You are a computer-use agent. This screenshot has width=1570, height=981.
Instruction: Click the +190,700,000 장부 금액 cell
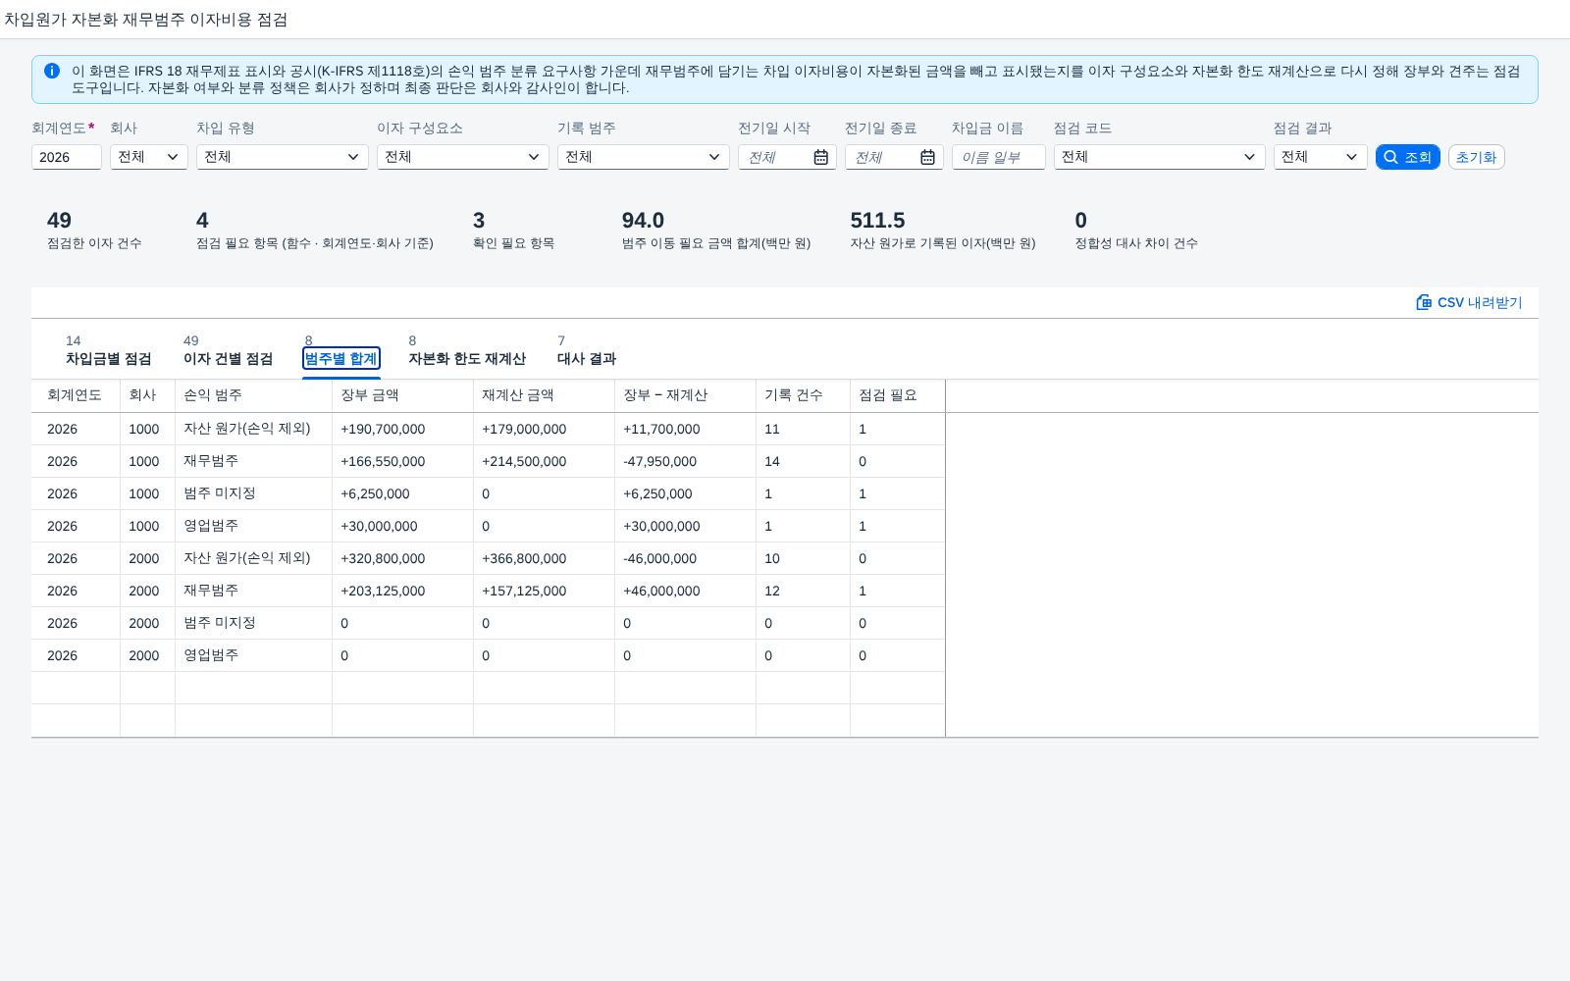click(x=402, y=429)
